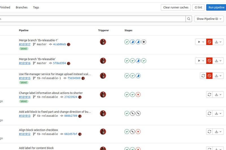
Task: Click the Run pipeline button
Action: click(x=216, y=7)
